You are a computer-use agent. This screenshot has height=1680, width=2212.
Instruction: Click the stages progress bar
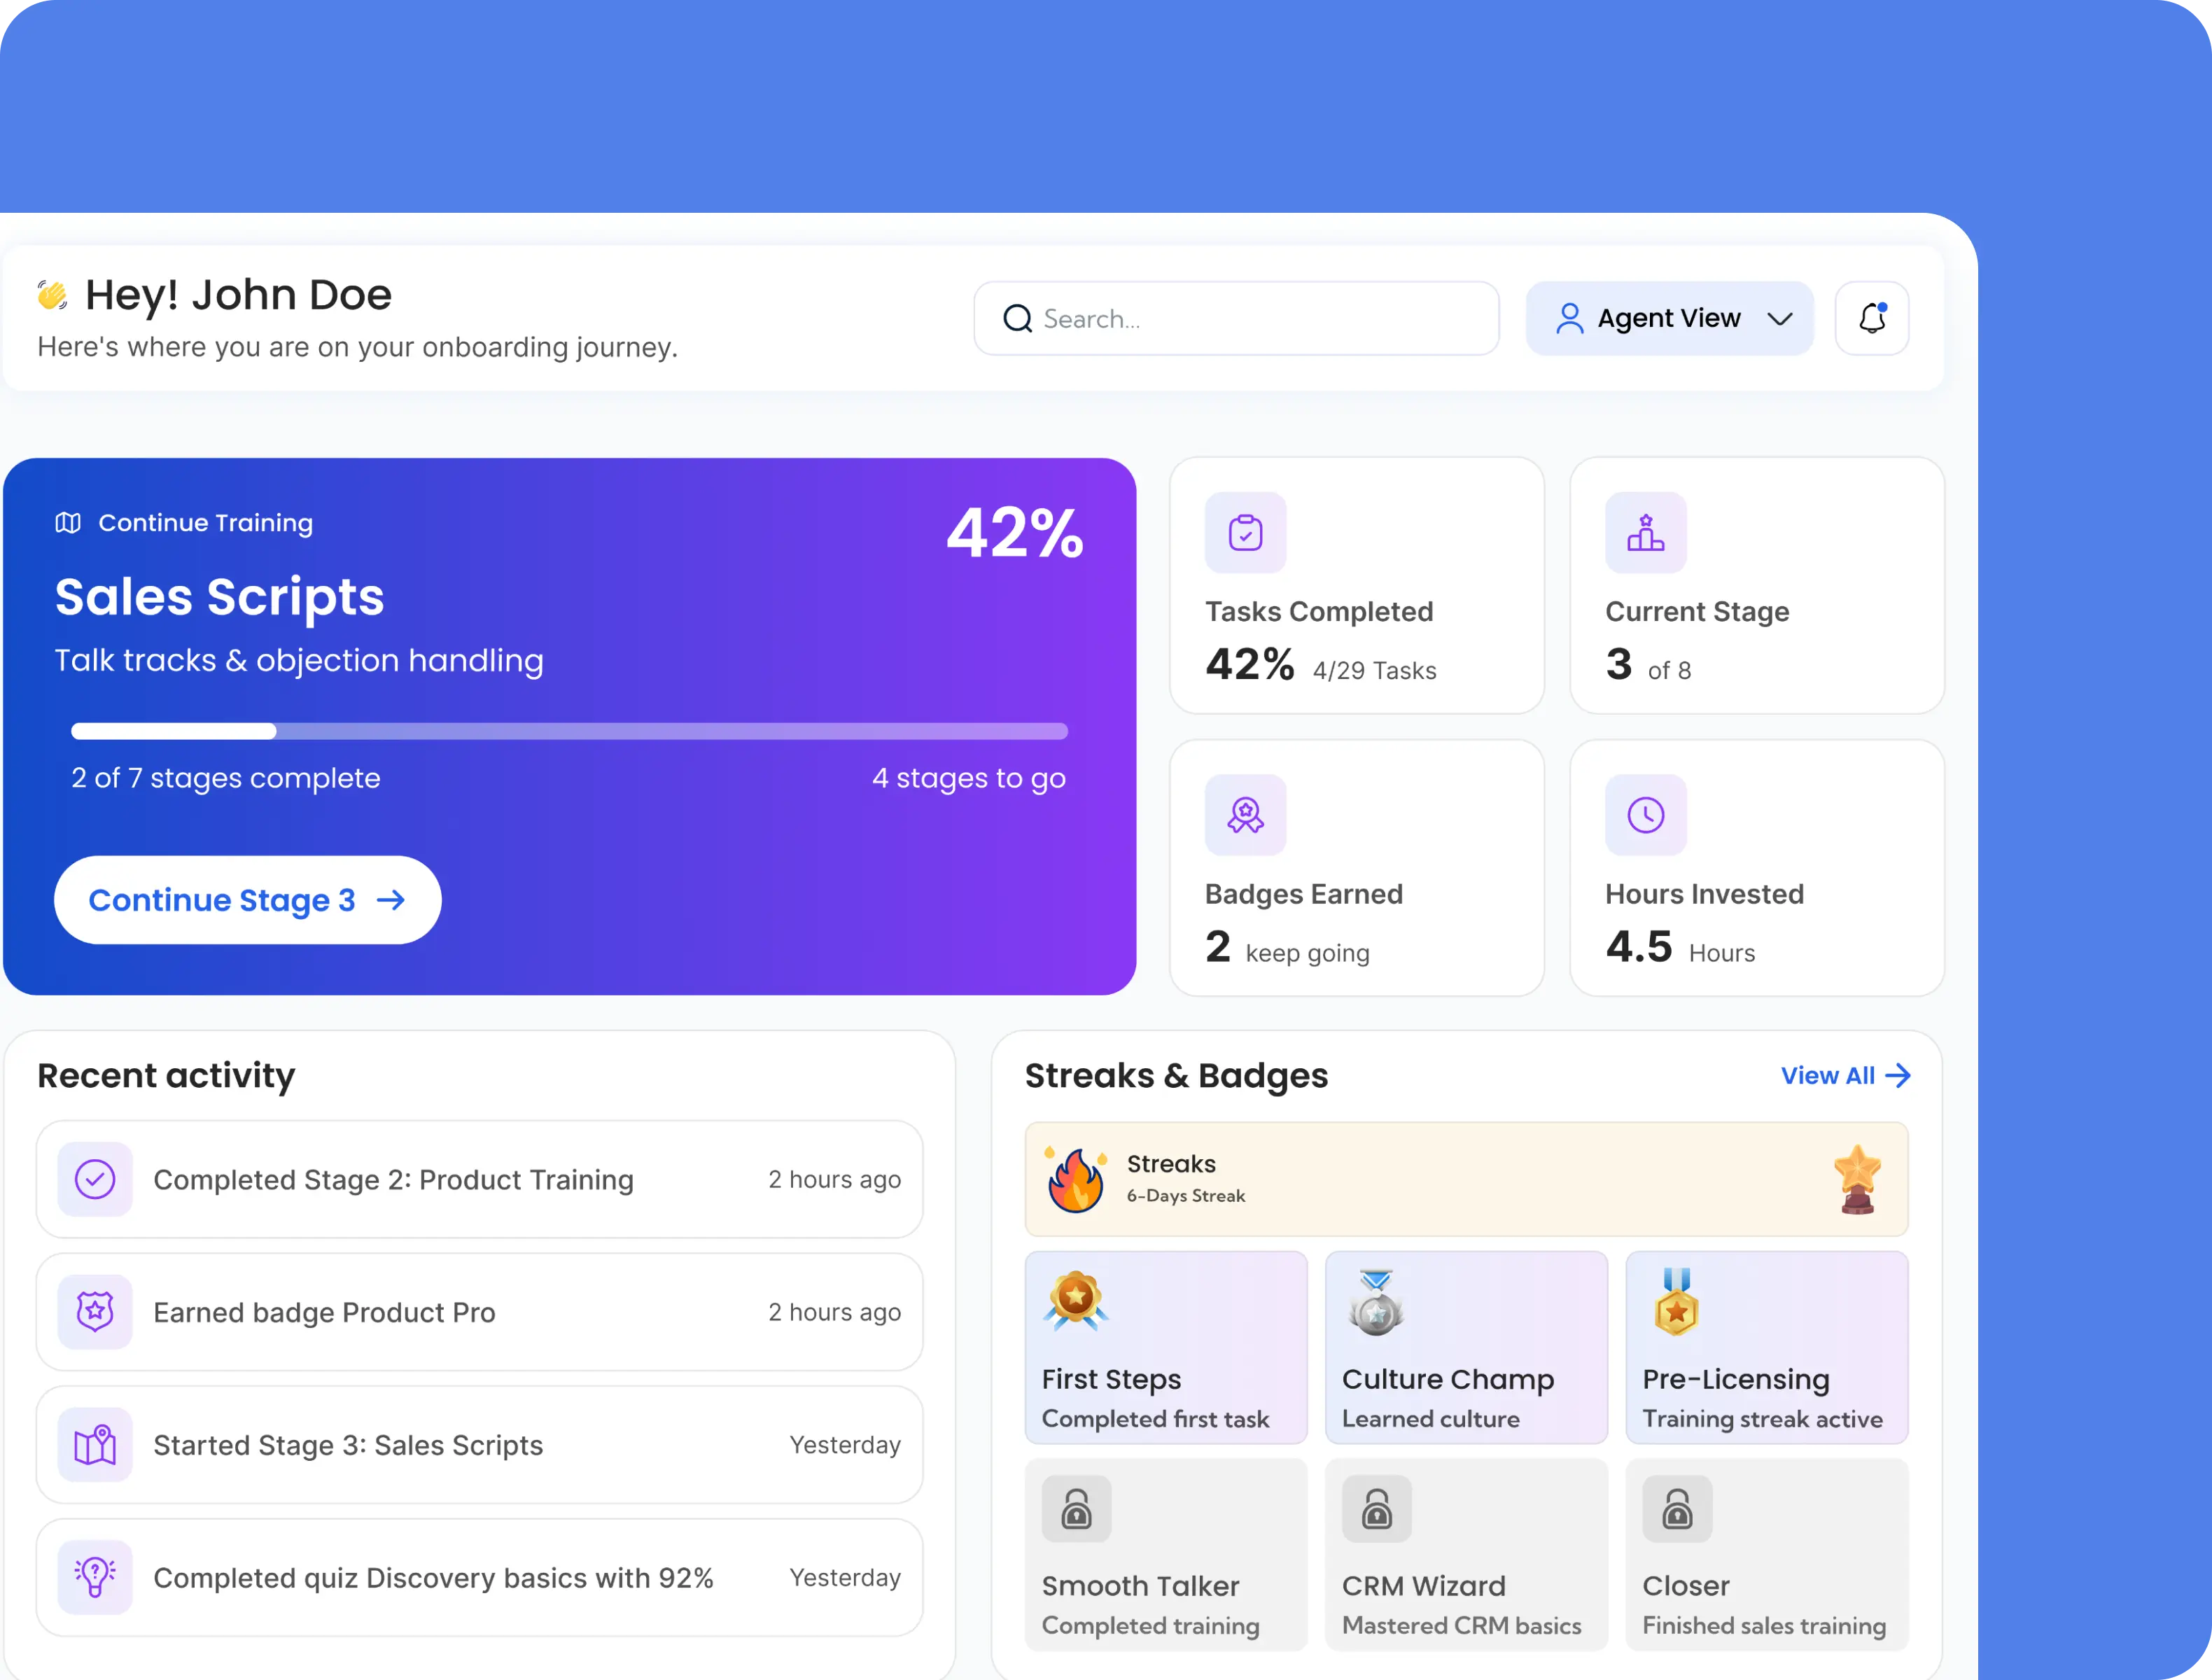(569, 731)
